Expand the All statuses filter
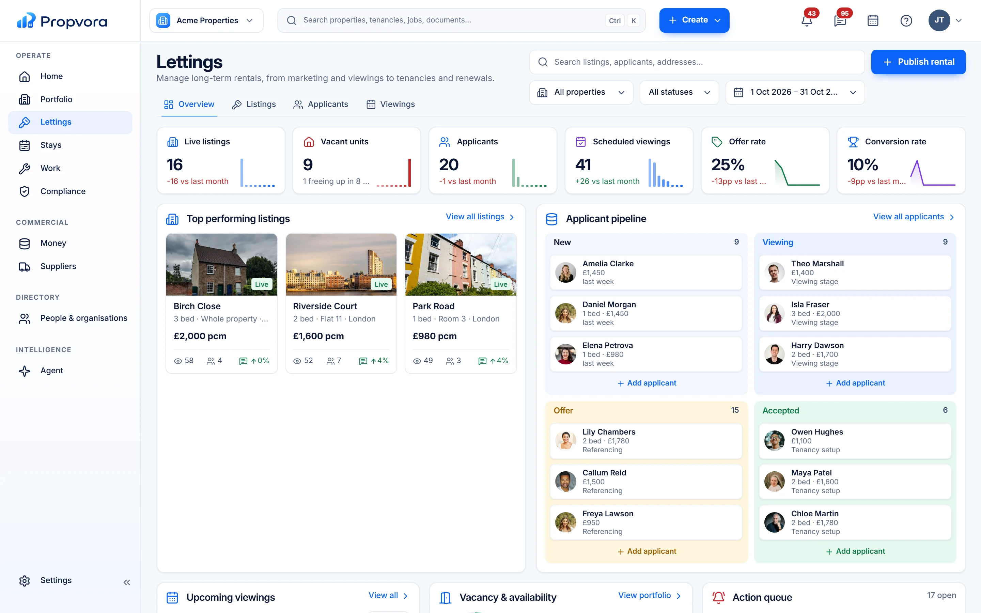Viewport: 981px width, 613px height. tap(679, 92)
